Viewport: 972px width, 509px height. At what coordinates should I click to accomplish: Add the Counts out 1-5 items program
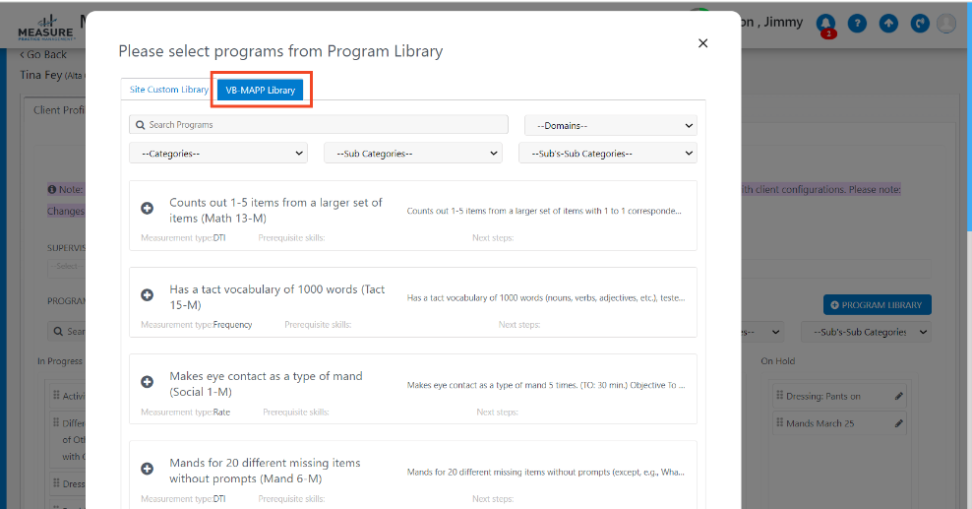pos(147,209)
